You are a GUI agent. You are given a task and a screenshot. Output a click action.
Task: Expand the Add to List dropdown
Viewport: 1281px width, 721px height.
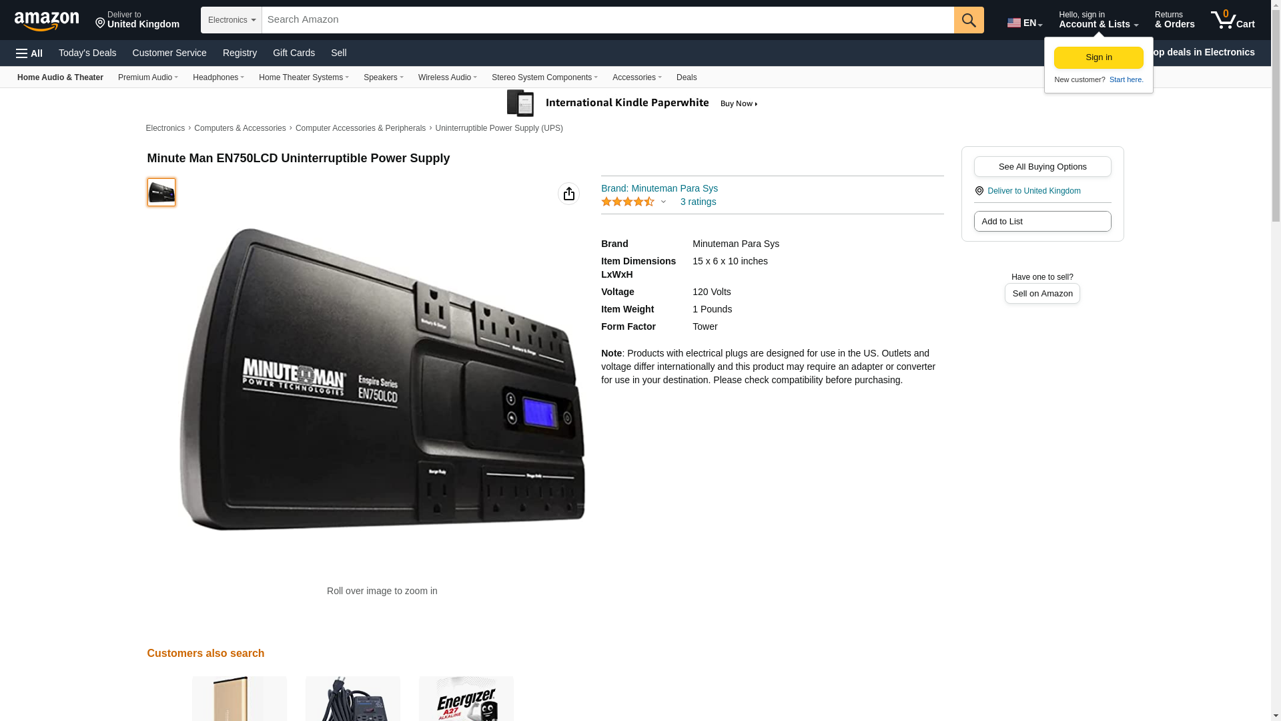tap(1042, 222)
